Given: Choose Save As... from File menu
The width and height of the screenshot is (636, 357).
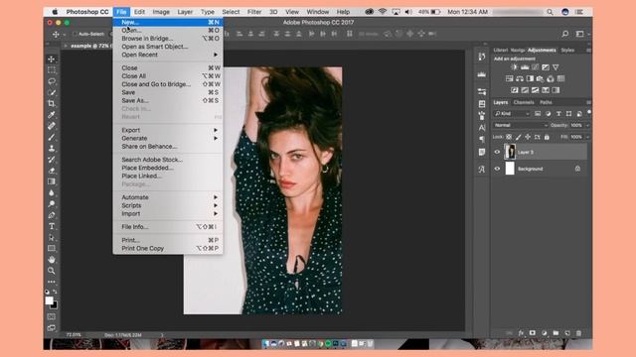Looking at the screenshot, I should pos(168,100).
